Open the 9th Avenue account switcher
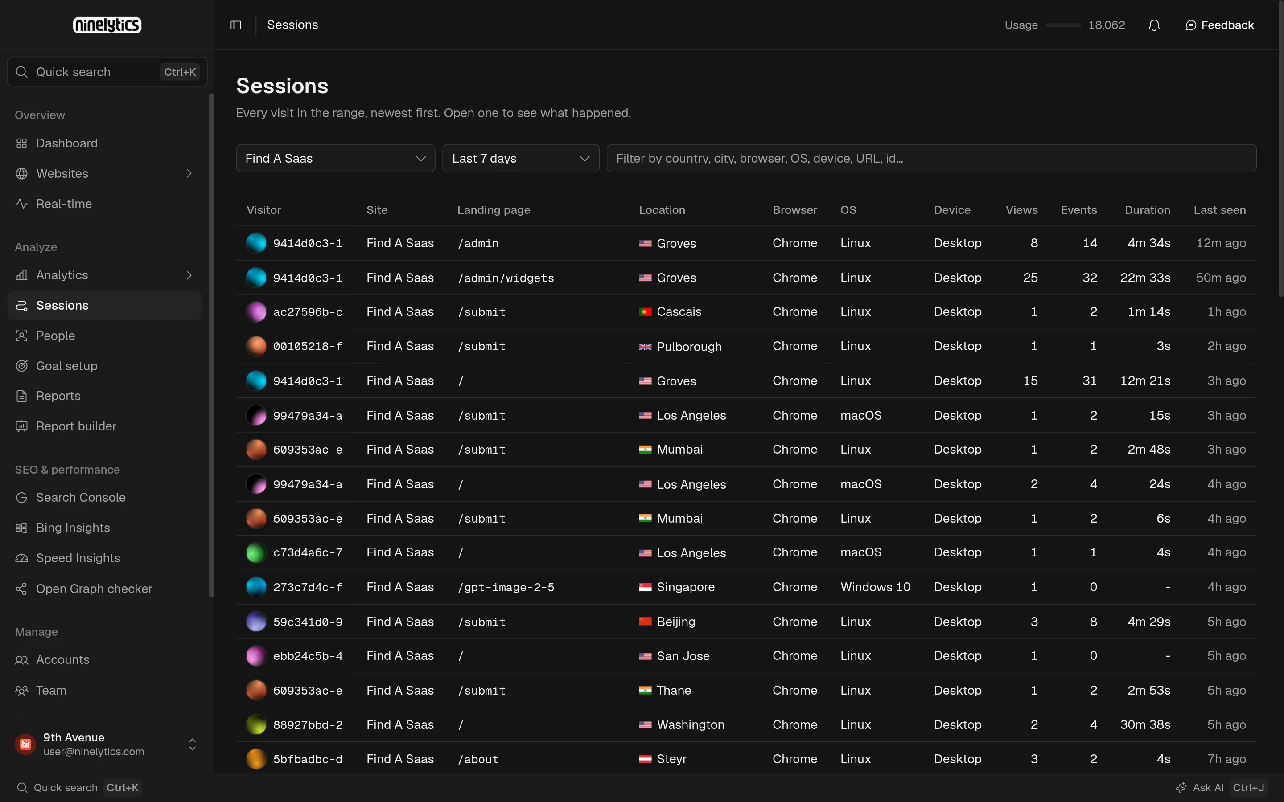 point(106,744)
